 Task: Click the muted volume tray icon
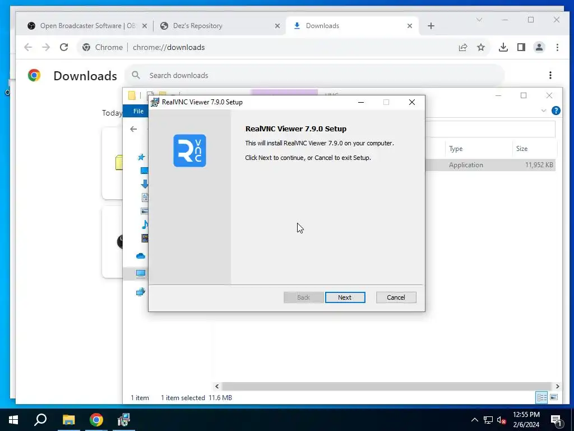[502, 420]
